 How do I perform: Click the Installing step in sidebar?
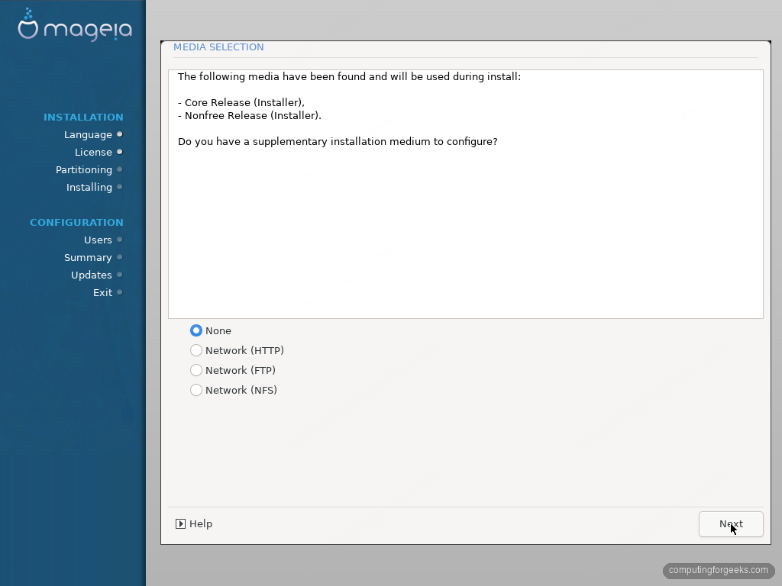click(89, 188)
